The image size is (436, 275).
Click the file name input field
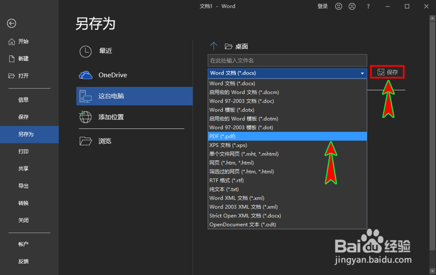[x=287, y=60]
